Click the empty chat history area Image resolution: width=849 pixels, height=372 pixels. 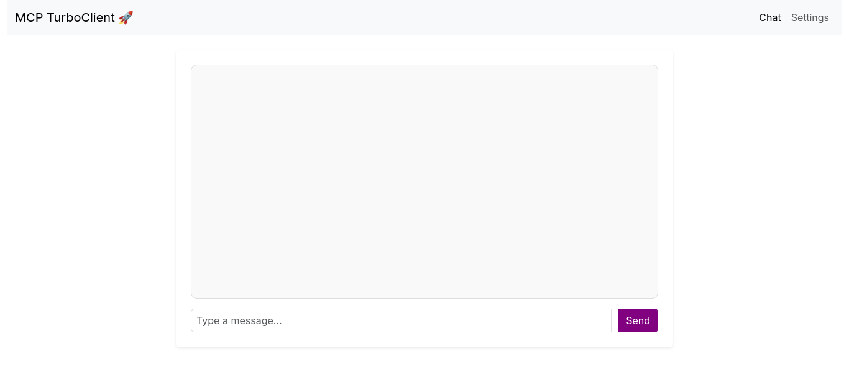424,181
